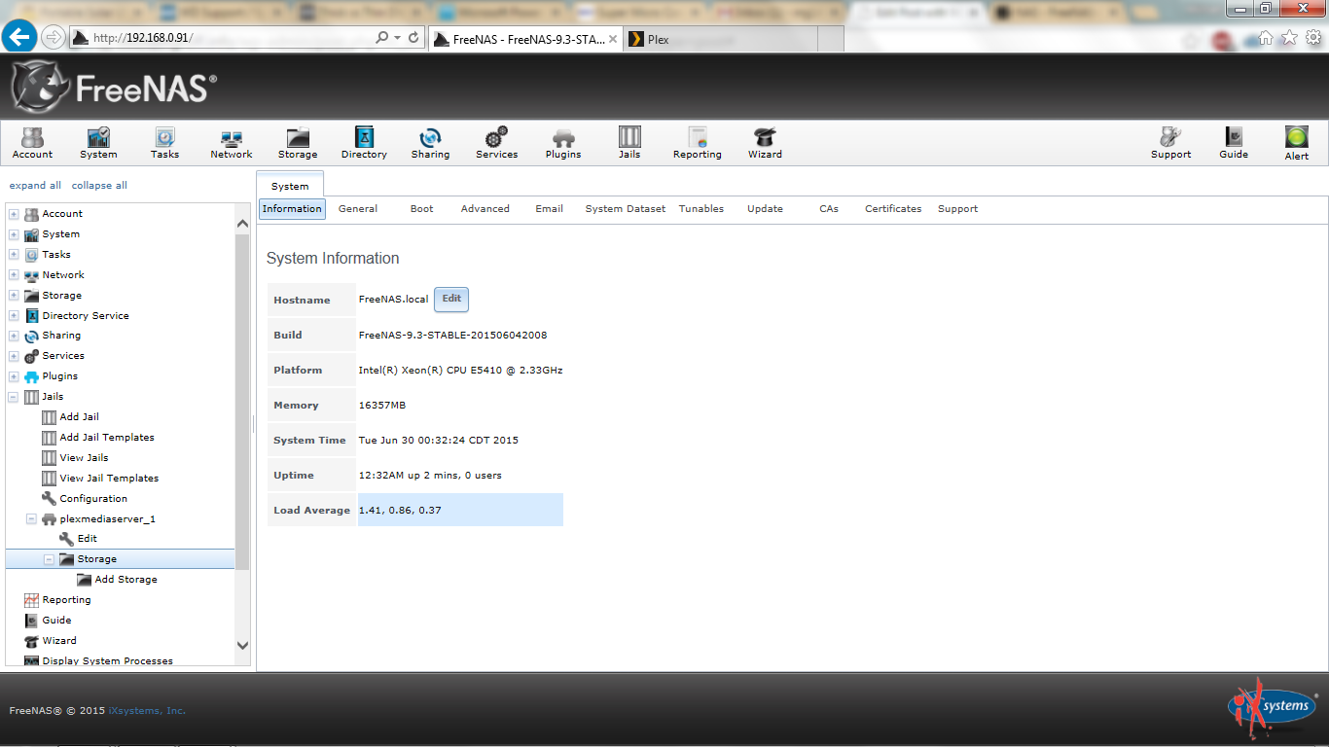Screen dimensions: 1329x747
Task: Switch to the Advanced tab
Action: (485, 209)
